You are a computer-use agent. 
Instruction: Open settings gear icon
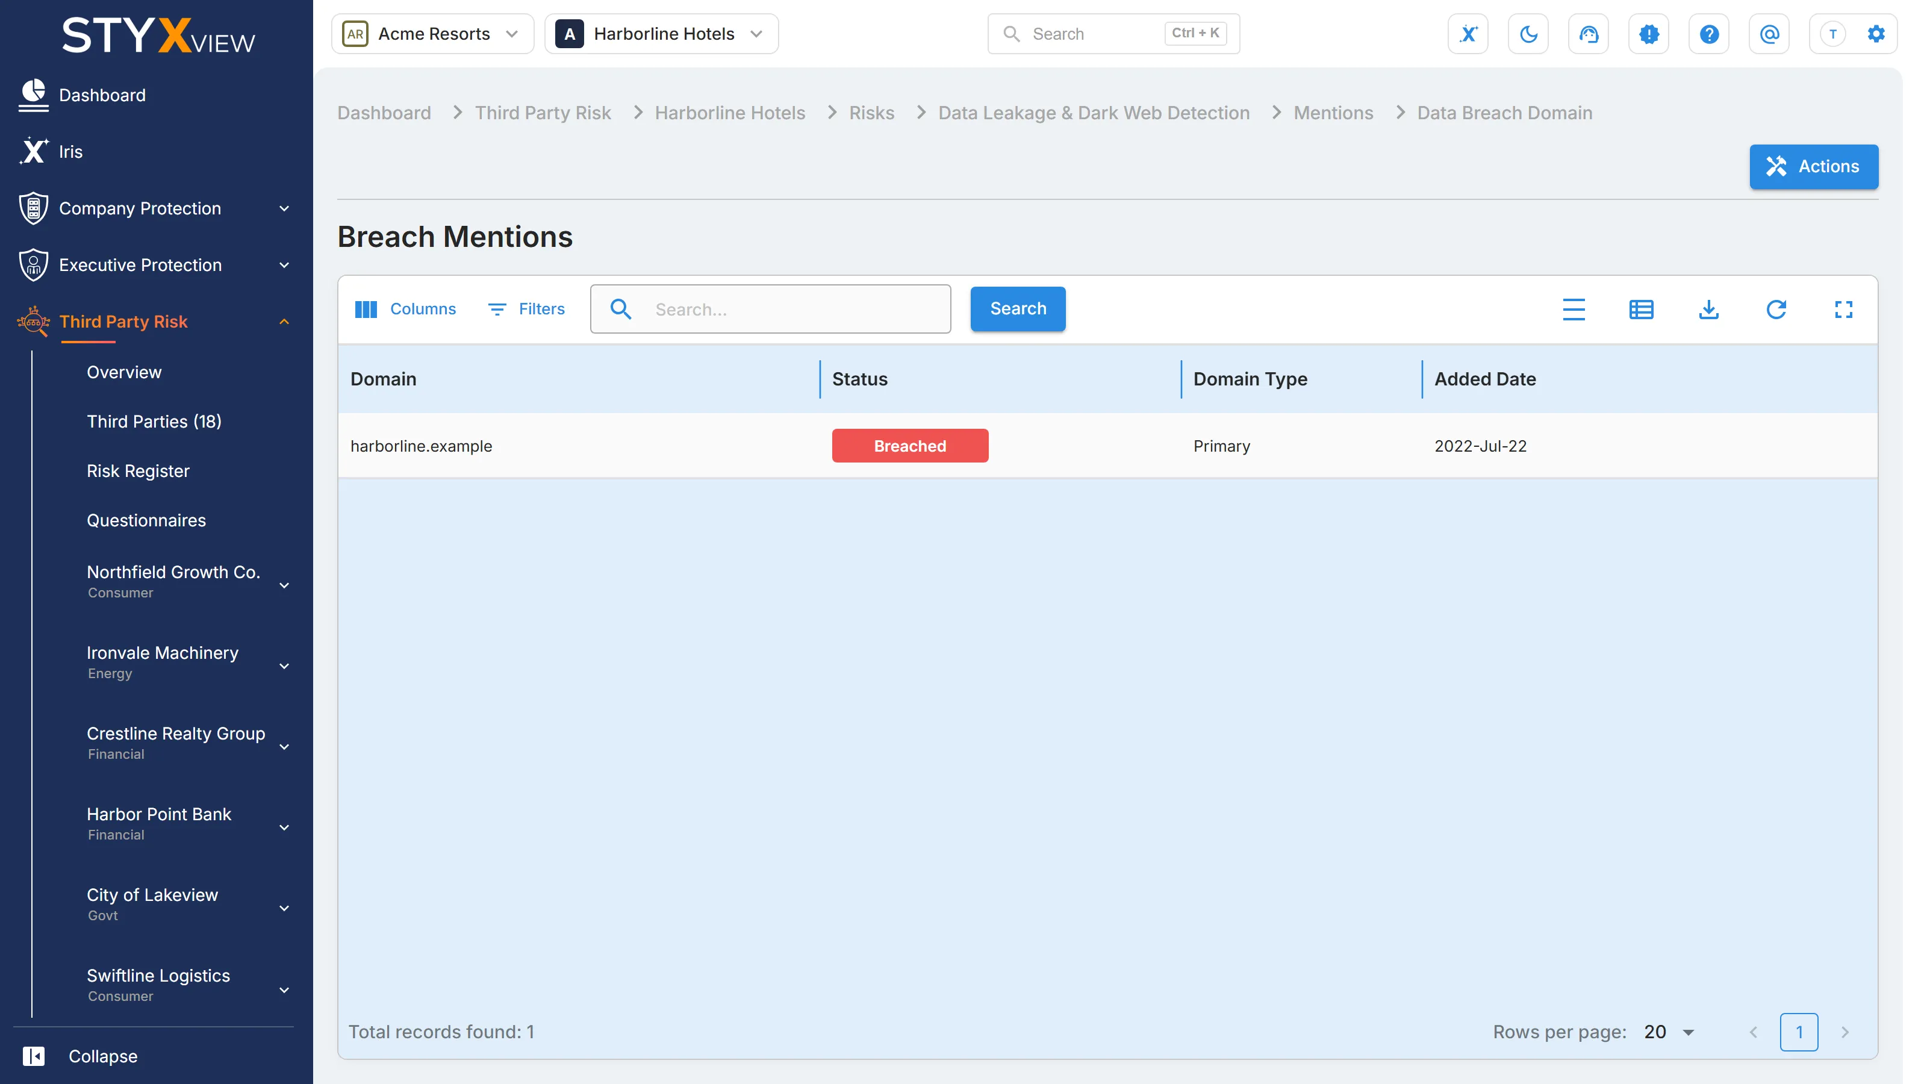1875,34
